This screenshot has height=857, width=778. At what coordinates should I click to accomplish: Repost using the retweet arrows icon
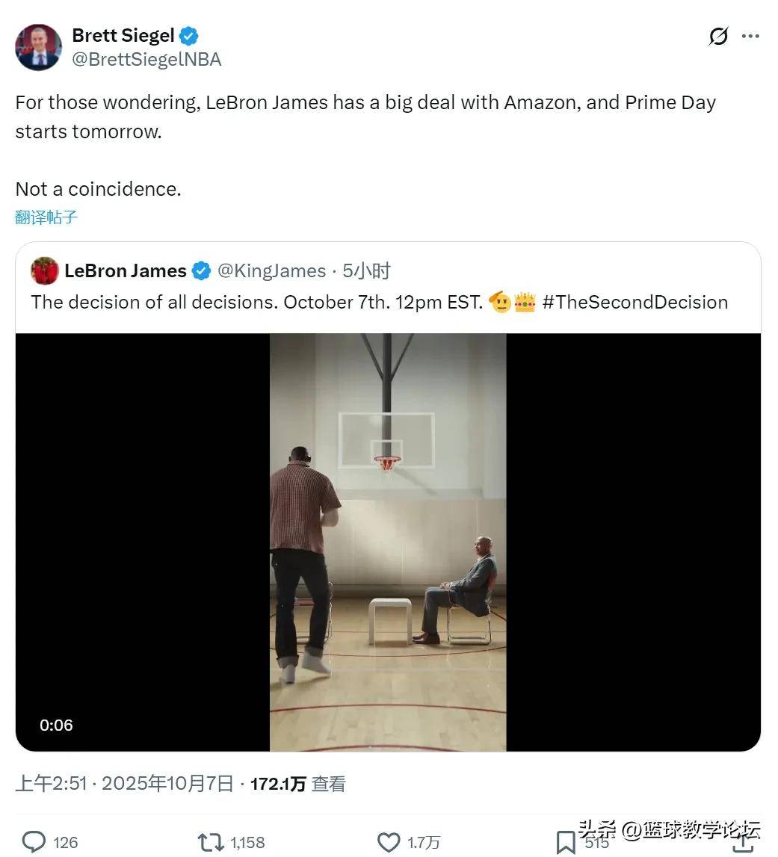point(211,842)
